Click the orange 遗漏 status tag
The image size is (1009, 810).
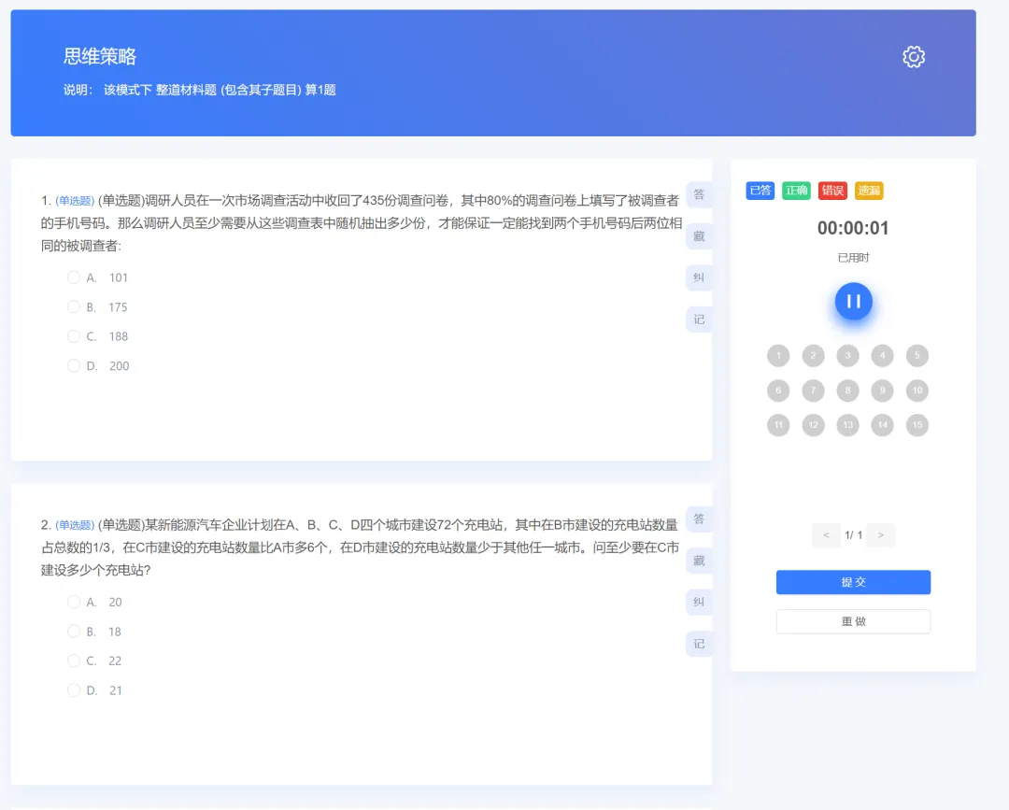869,191
